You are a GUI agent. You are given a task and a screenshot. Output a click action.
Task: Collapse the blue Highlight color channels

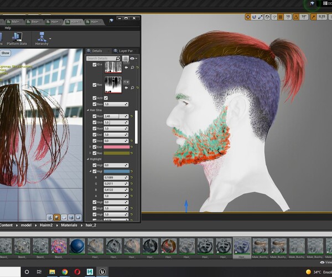90,171
